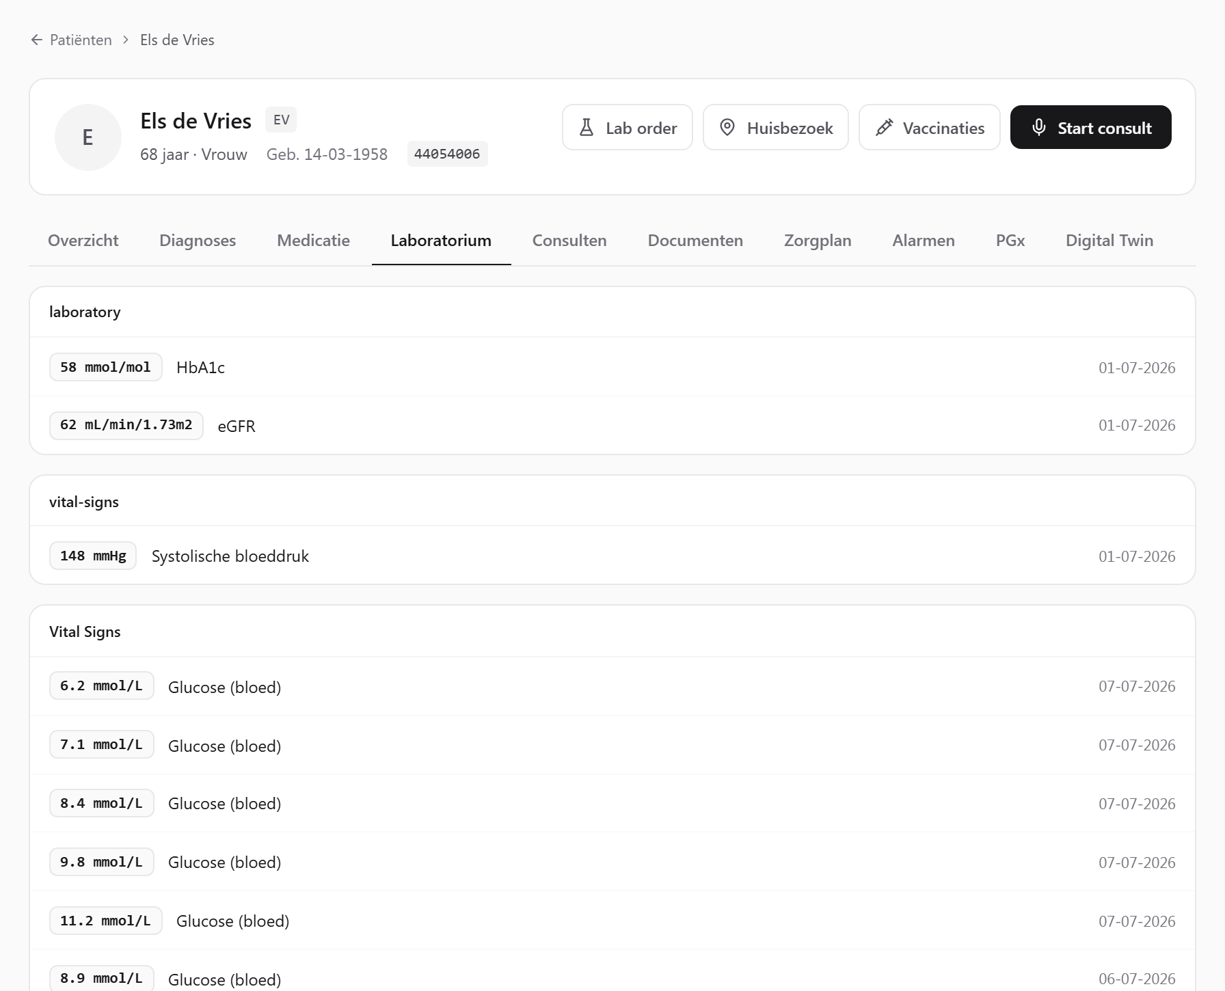Select the HbA1c 58 mmol/mol result
Image resolution: width=1225 pixels, height=991 pixels.
(106, 367)
